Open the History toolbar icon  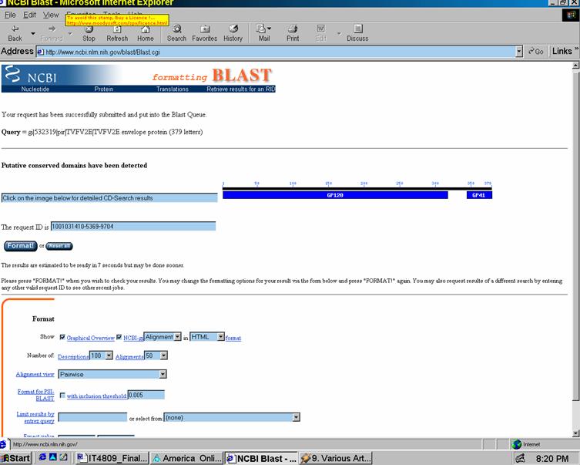point(233,33)
